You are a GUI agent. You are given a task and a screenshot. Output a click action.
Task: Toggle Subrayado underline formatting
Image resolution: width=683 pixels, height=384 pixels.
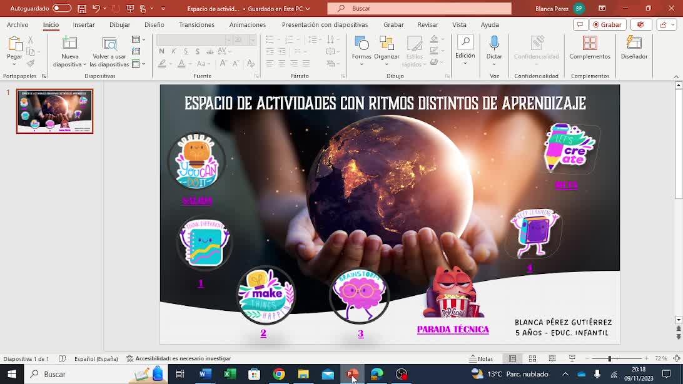[x=186, y=51]
